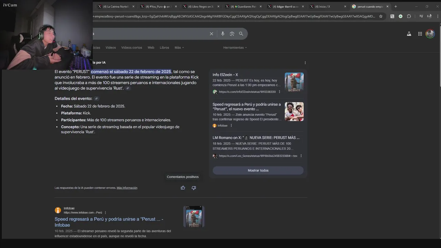Clear the search box with the X icon

click(x=212, y=34)
